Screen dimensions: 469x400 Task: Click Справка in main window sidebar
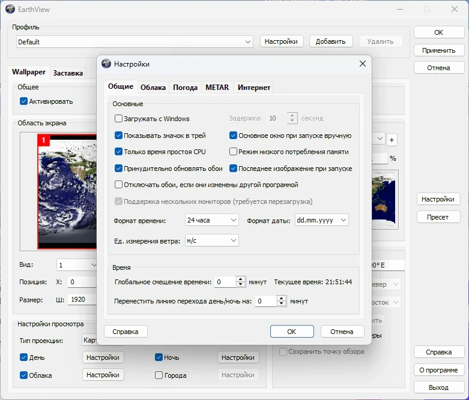(439, 352)
